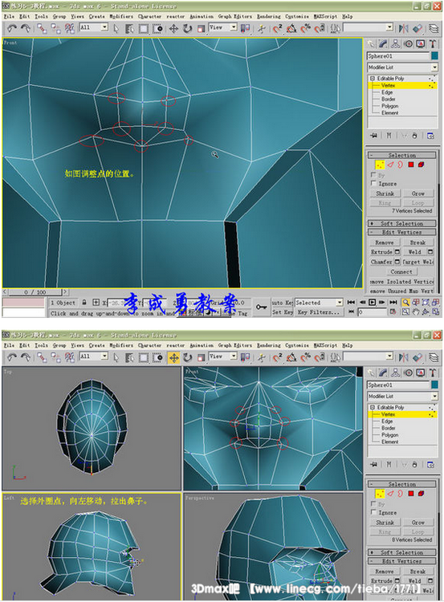Open Modifiers menu in top window

(x=121, y=17)
